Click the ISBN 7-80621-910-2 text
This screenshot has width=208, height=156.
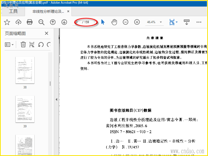tap(131, 132)
